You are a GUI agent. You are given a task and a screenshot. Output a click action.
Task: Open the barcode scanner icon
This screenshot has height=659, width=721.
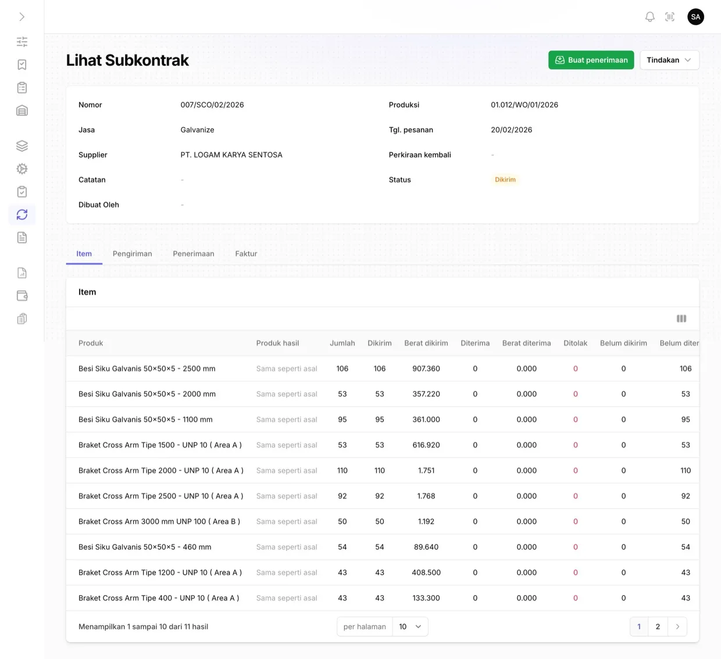point(670,17)
